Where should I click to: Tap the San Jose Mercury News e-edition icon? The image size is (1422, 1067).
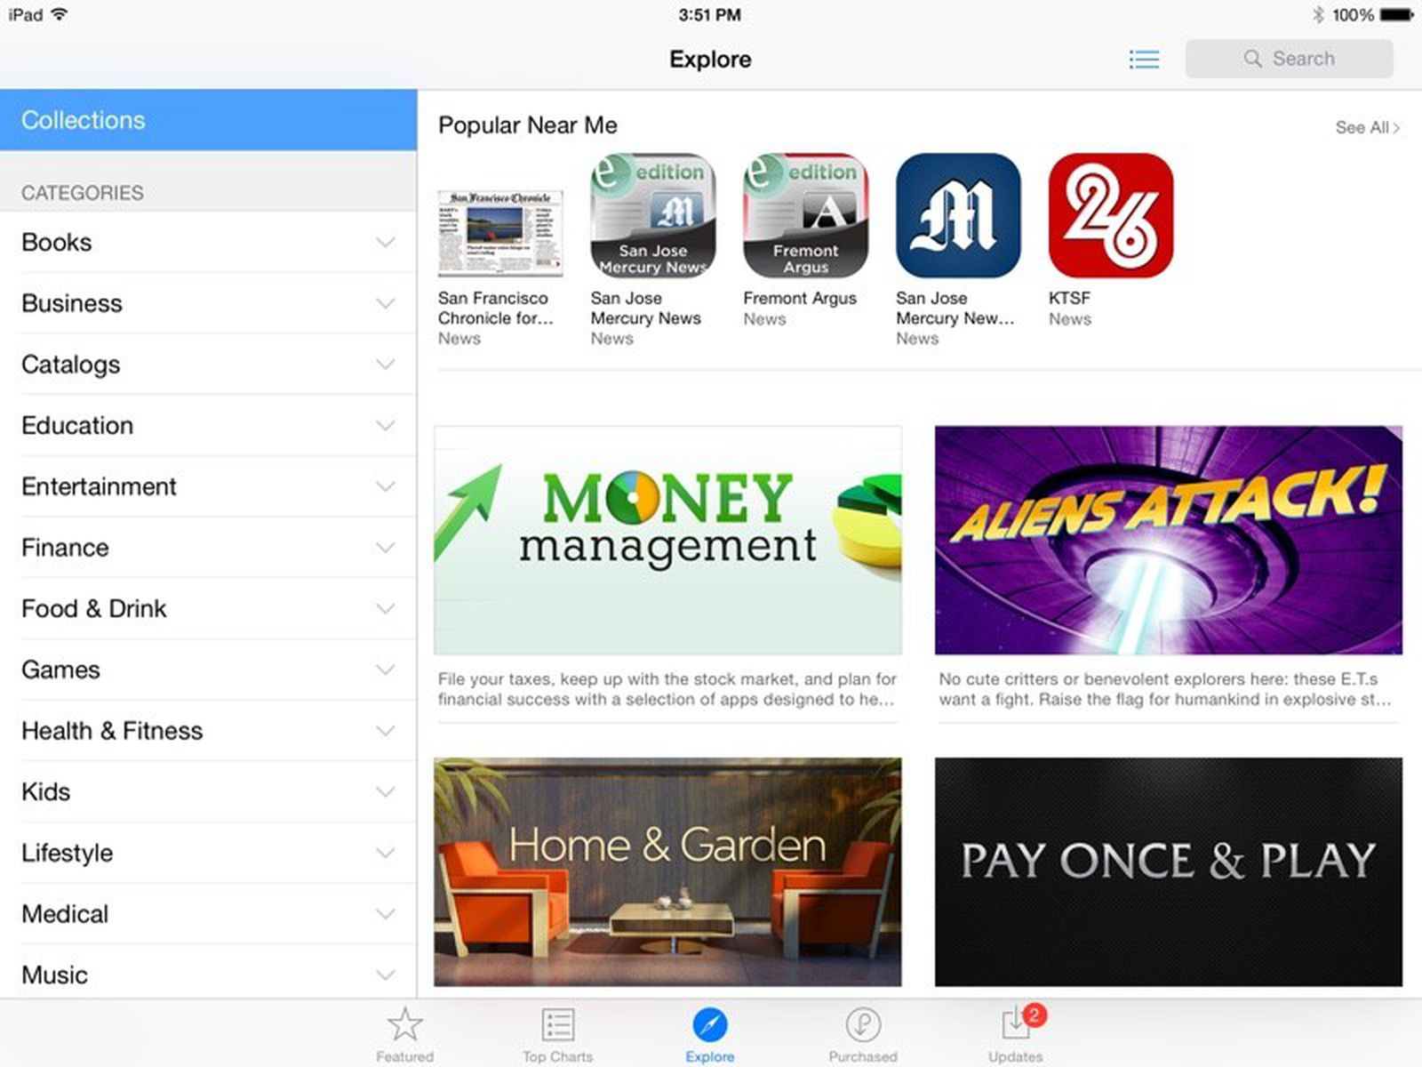(653, 216)
